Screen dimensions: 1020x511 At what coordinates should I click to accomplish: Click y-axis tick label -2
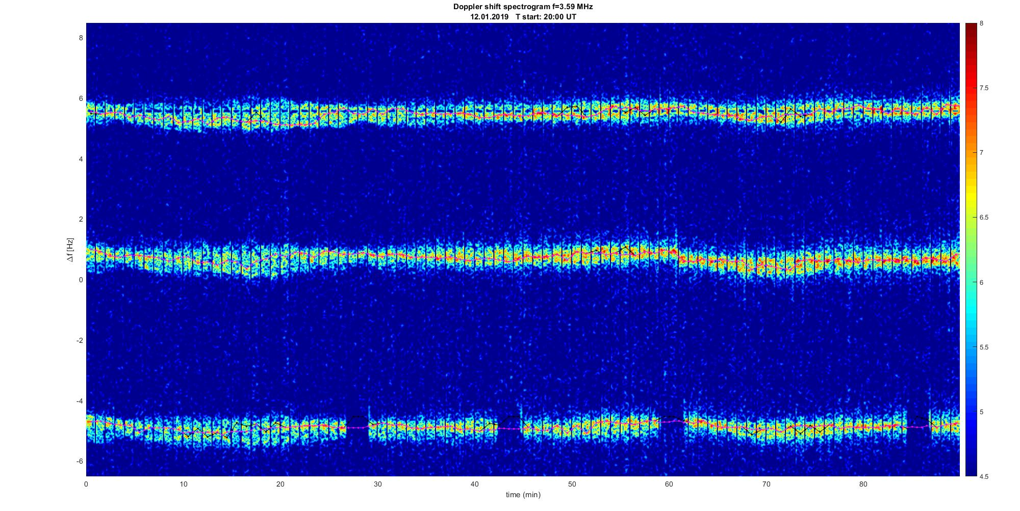click(x=79, y=340)
